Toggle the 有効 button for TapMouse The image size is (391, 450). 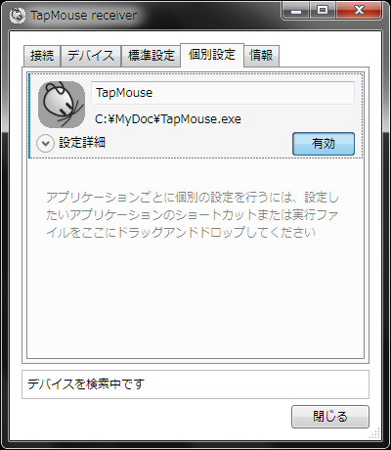(324, 144)
